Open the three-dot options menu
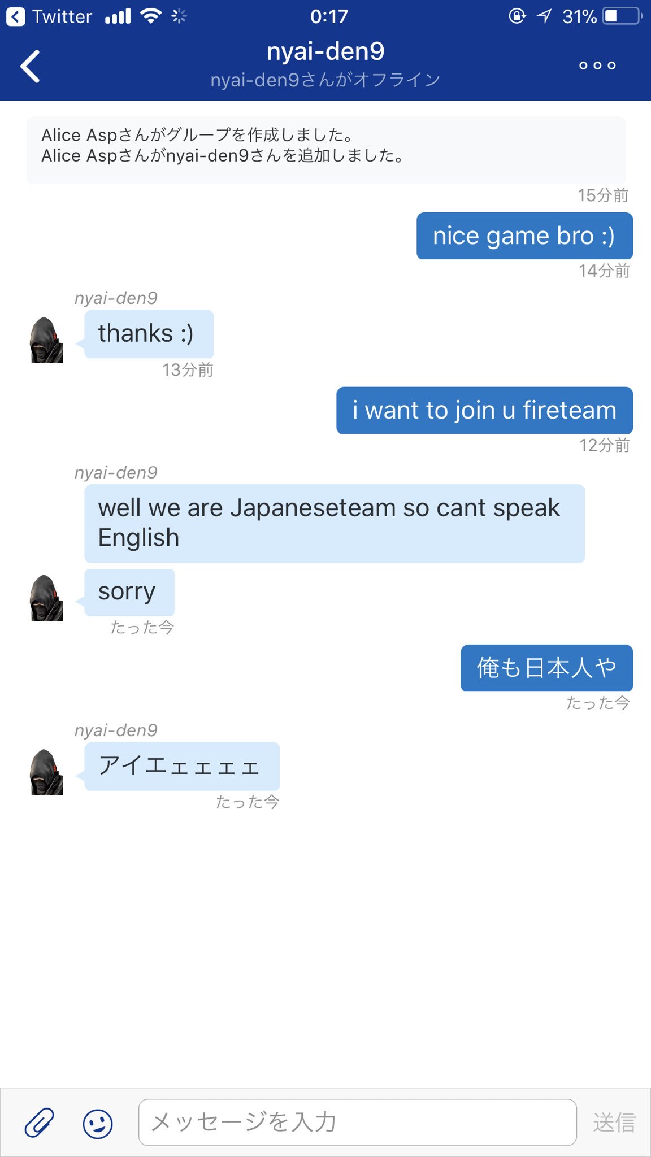Image resolution: width=651 pixels, height=1157 pixels. tap(597, 66)
